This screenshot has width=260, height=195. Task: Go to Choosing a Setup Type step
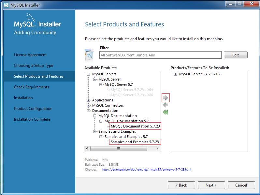[34, 66]
